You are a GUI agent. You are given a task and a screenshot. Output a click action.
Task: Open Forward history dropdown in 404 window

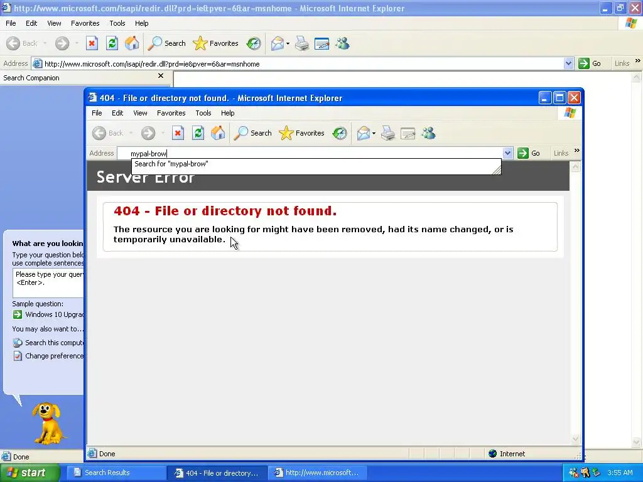(163, 133)
